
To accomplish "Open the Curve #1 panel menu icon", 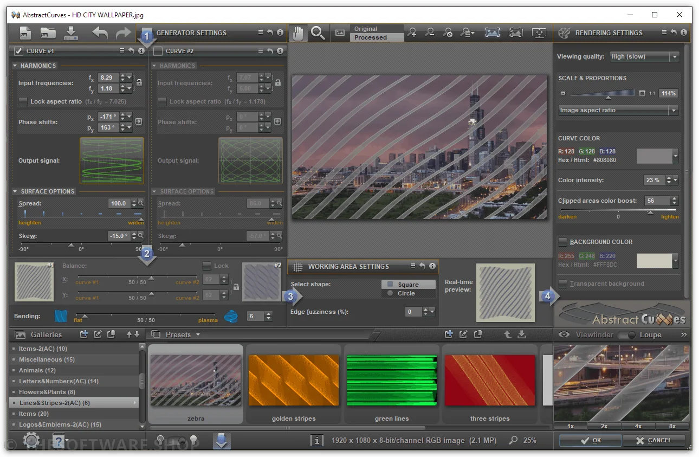I will (x=122, y=50).
